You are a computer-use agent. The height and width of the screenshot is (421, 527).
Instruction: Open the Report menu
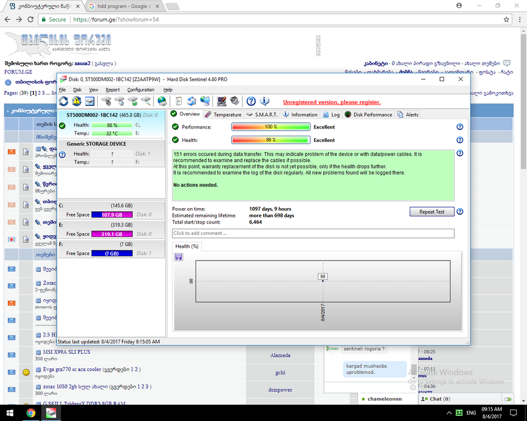click(x=113, y=89)
